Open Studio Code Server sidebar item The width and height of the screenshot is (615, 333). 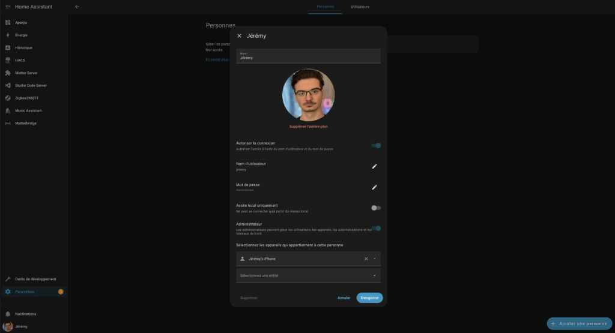click(x=31, y=85)
